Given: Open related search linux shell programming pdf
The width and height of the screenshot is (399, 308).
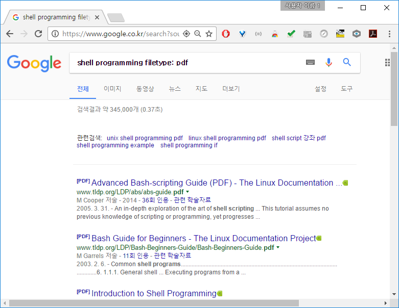Looking at the screenshot, I should [227, 138].
